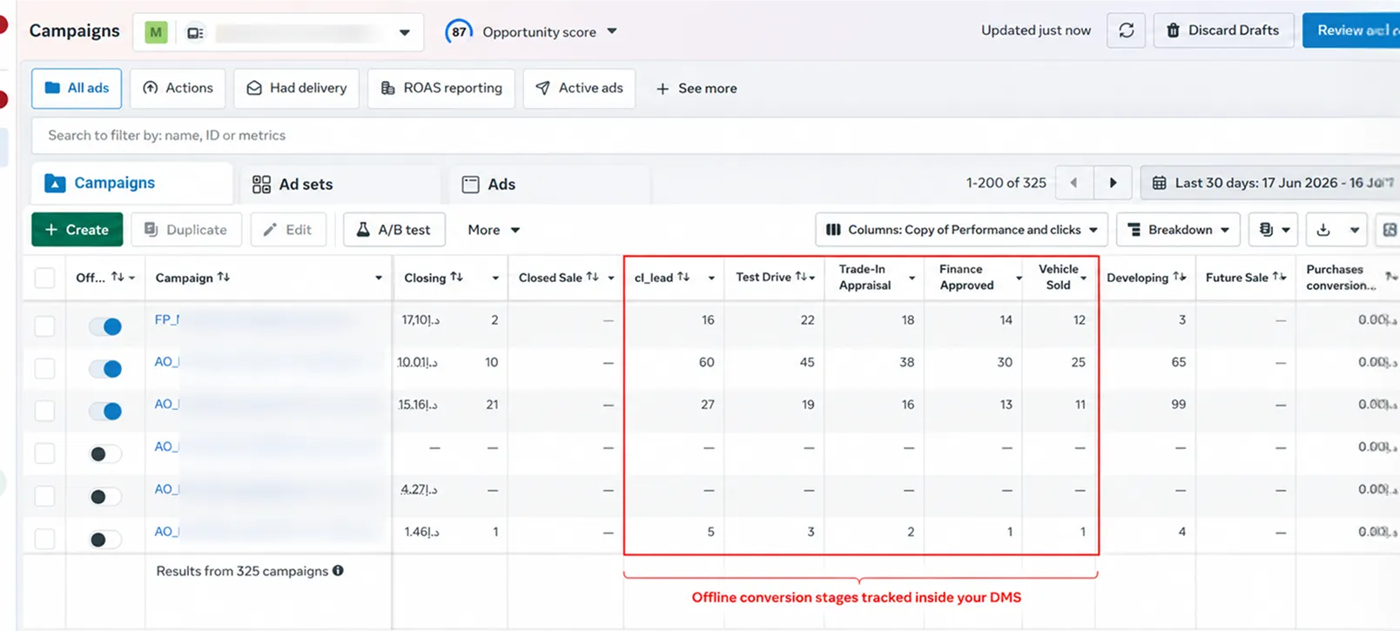This screenshot has height=631, width=1400.
Task: Expand the Opportunity score dropdown arrow
Action: (612, 31)
